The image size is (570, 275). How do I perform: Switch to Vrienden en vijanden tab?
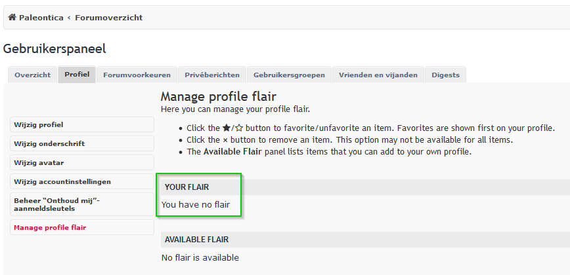coord(378,75)
